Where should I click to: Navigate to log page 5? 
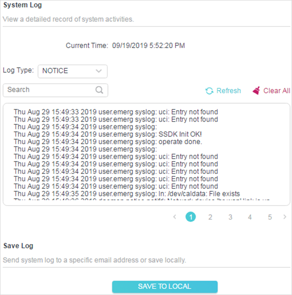(x=270, y=217)
